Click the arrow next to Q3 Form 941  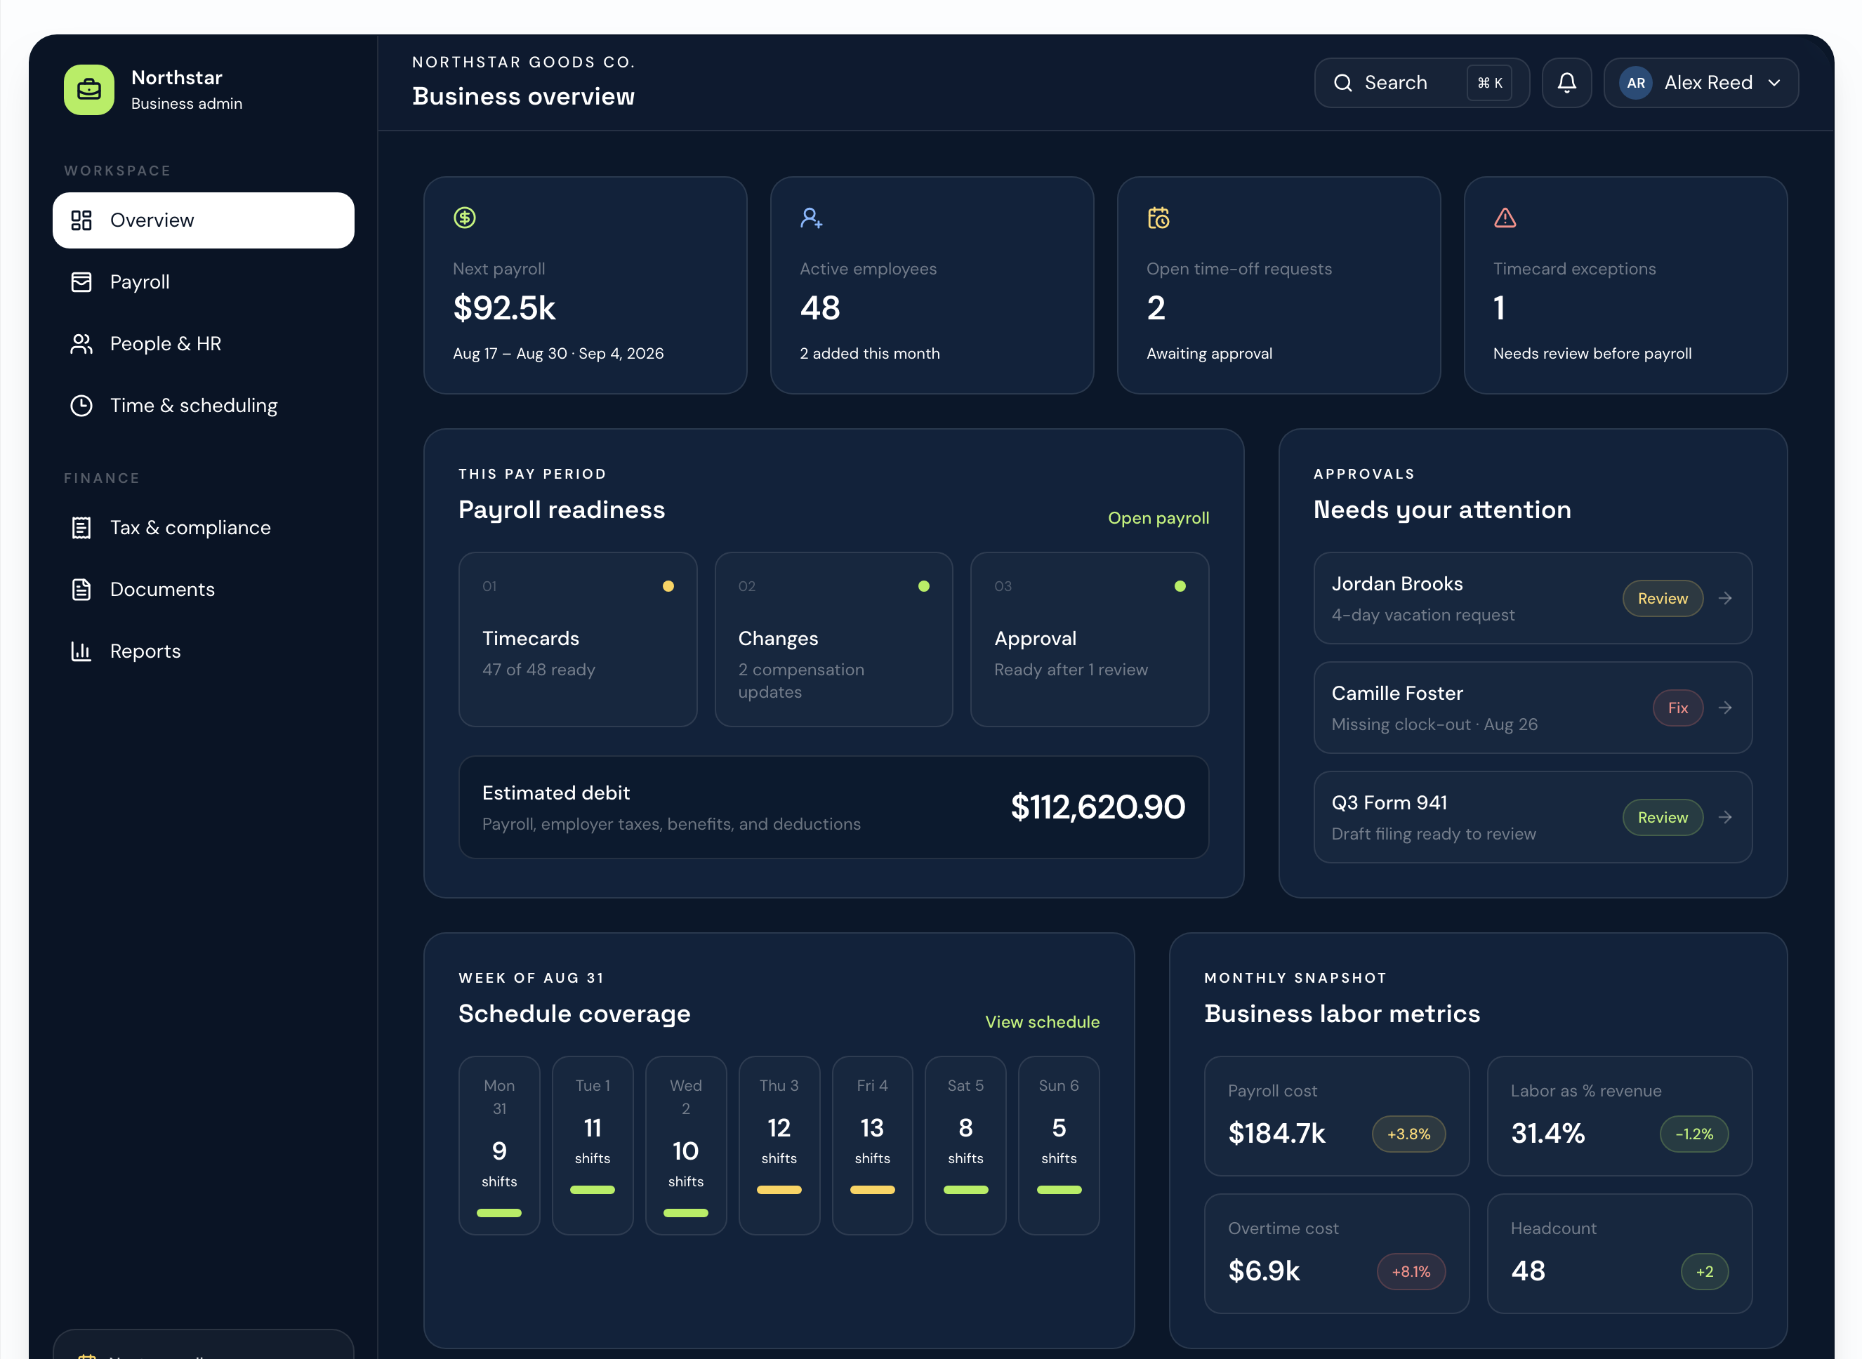pos(1725,817)
